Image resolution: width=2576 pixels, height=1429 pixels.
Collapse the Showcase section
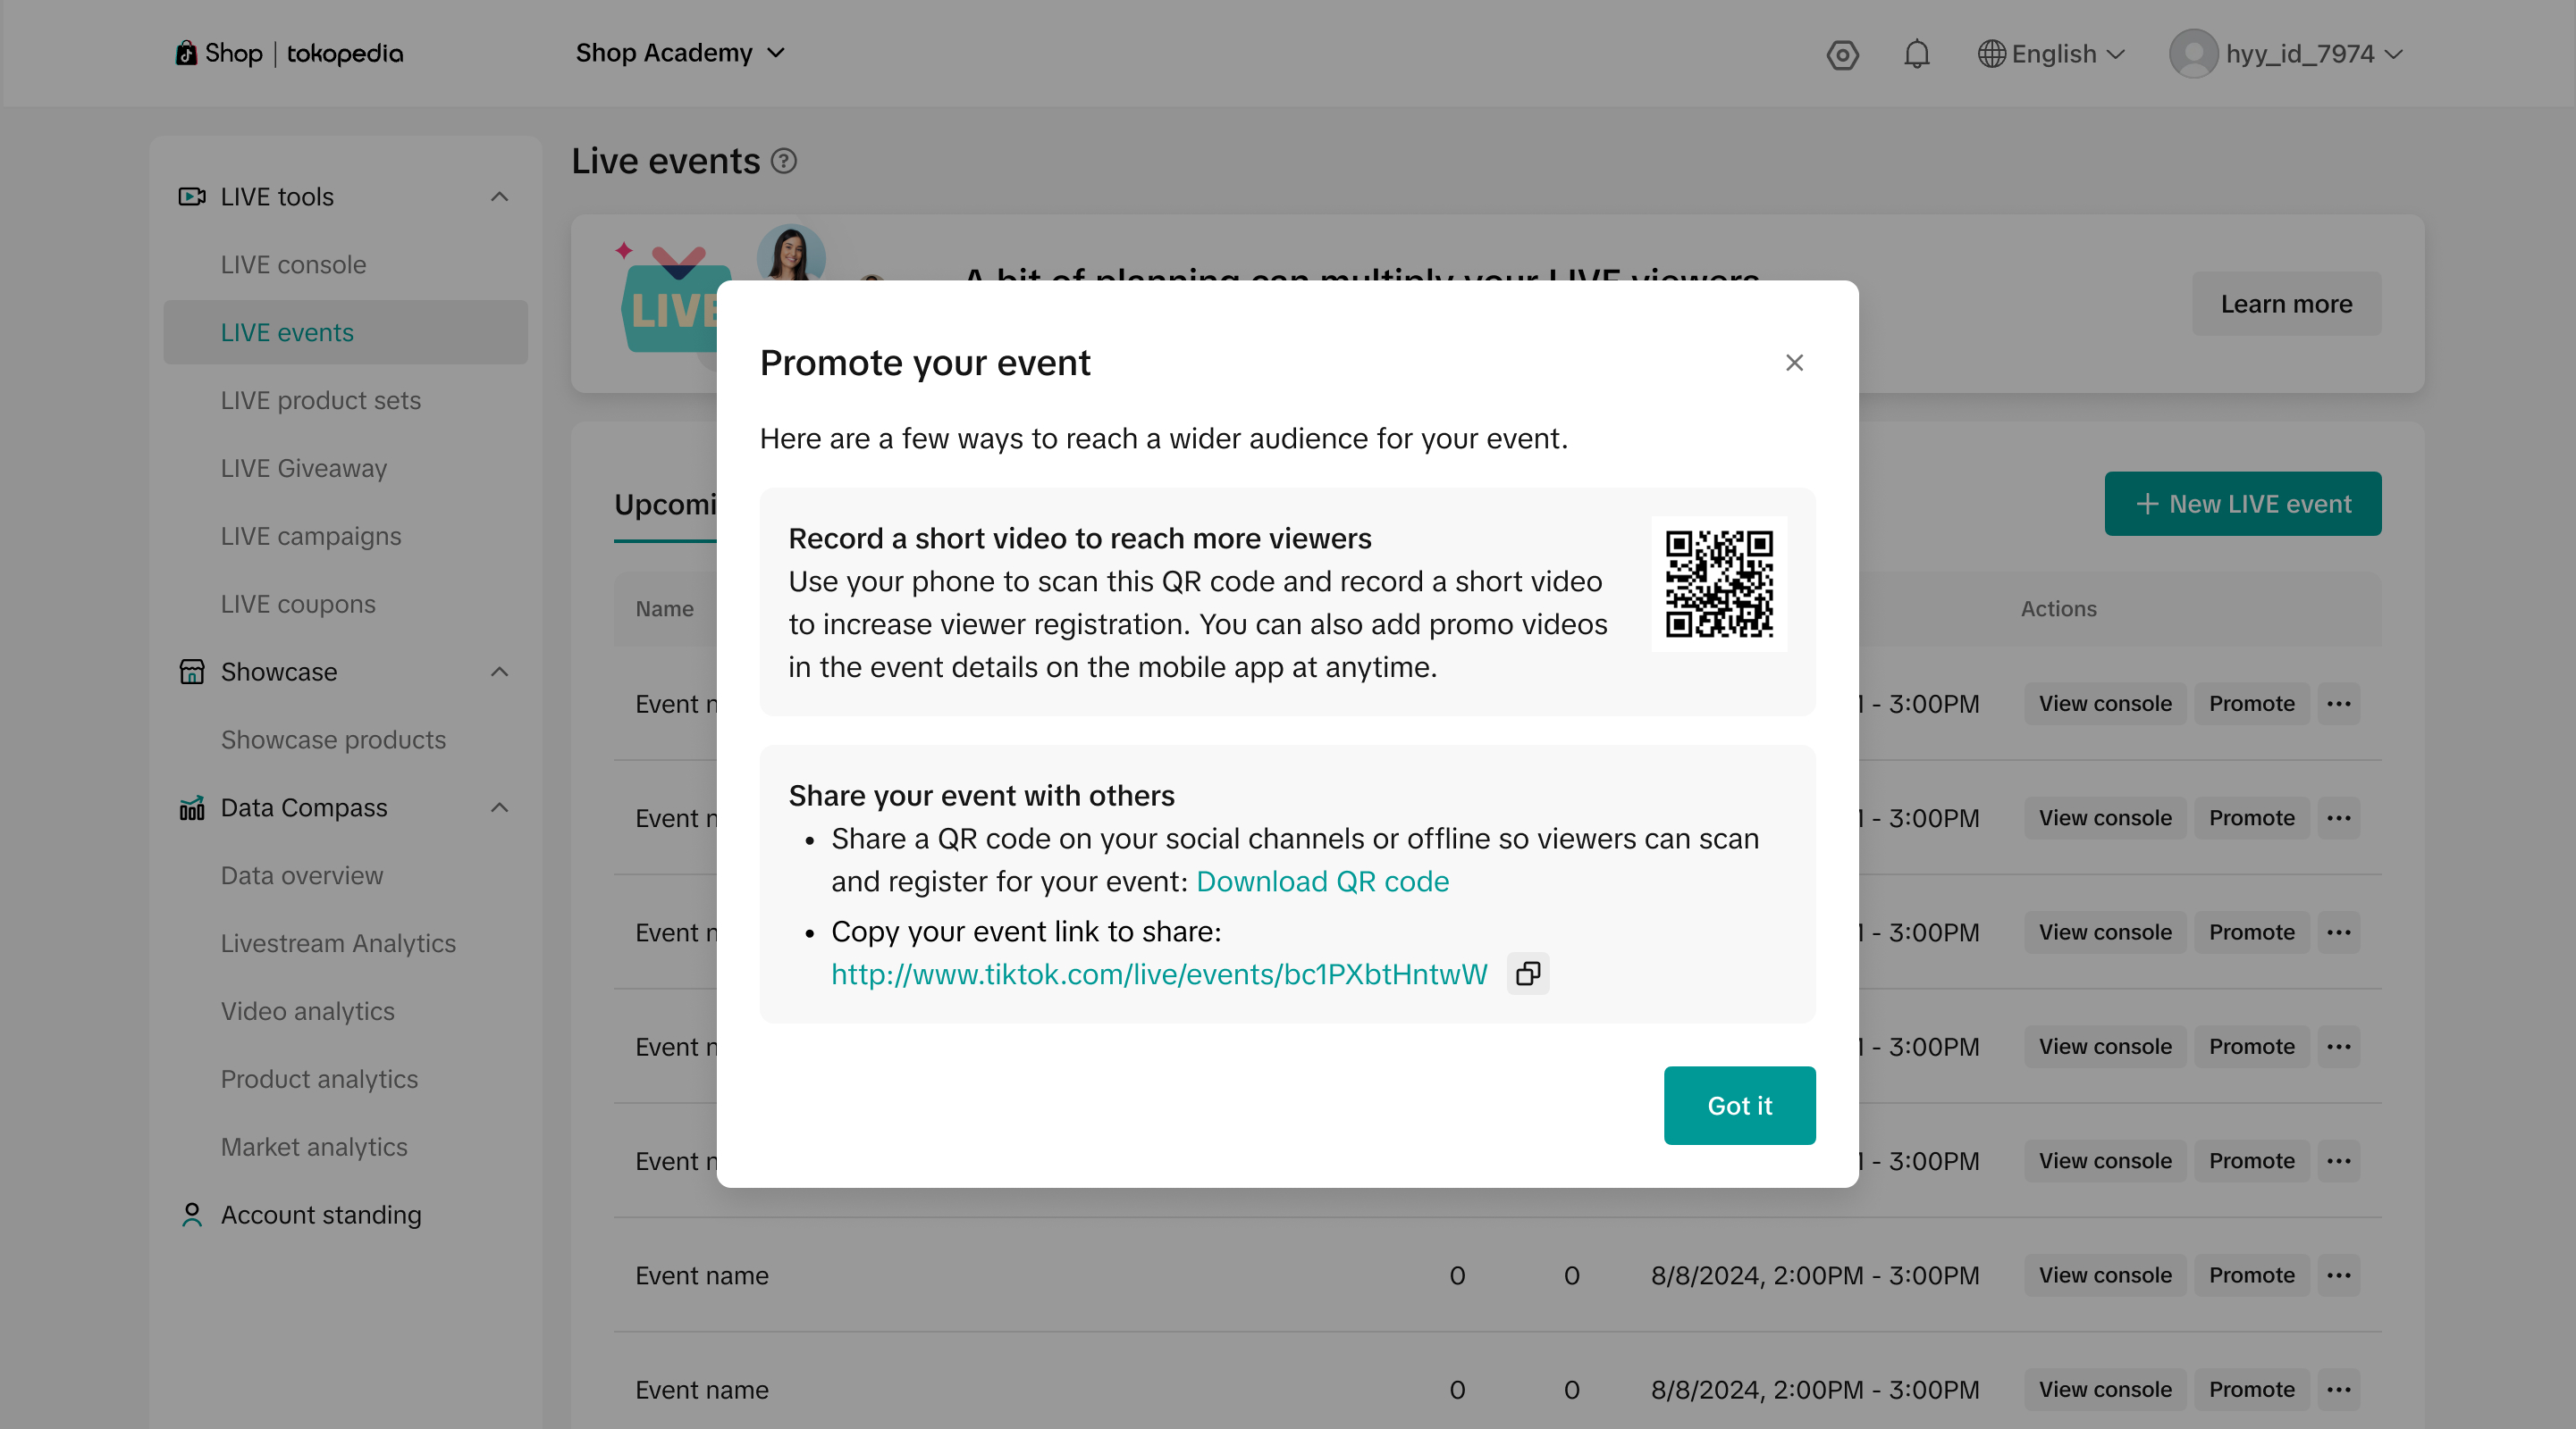[x=500, y=672]
